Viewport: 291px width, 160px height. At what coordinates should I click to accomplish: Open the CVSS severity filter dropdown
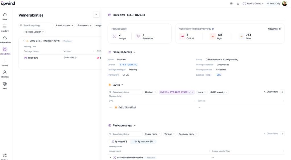click(219, 92)
